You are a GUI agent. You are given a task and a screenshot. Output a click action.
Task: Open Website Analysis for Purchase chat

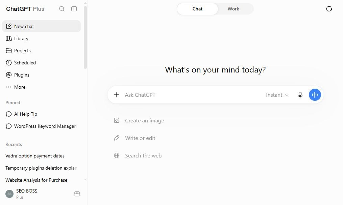tap(41, 180)
